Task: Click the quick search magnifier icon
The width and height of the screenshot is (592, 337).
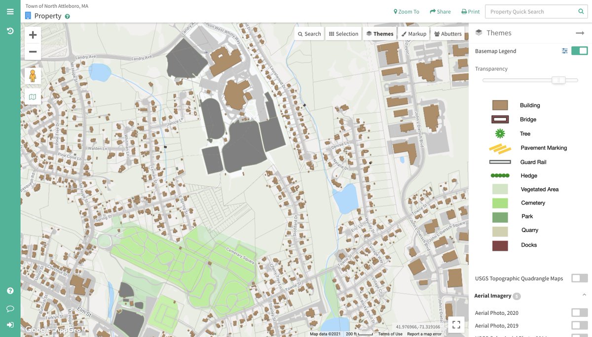Action: 581,11
